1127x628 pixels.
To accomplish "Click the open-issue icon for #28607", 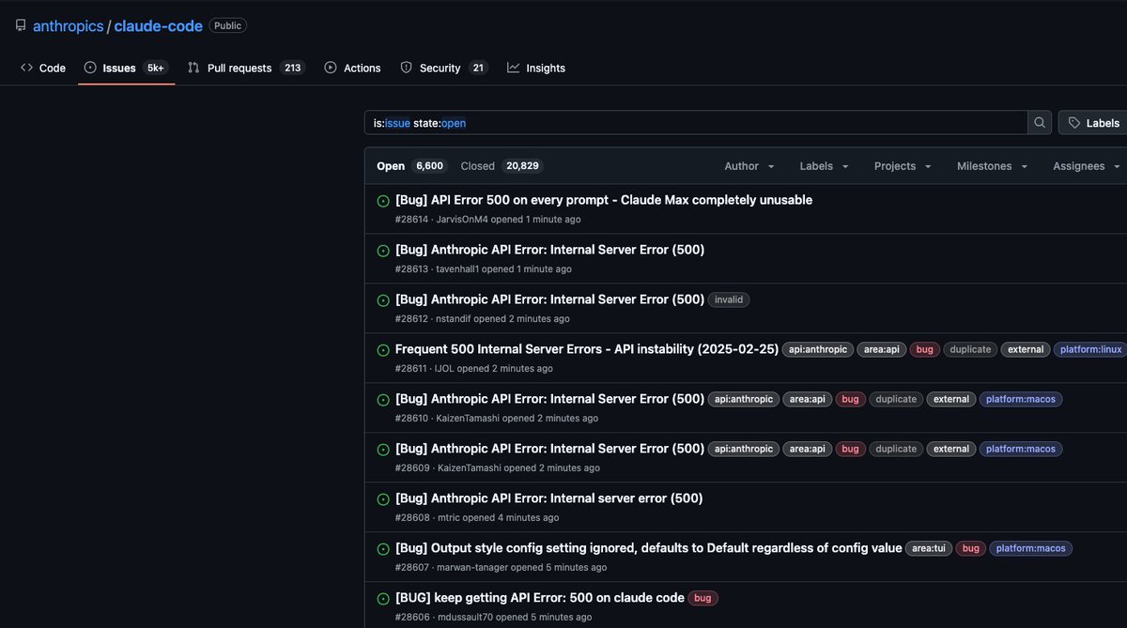I will click(x=383, y=549).
